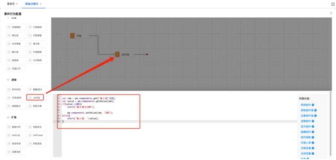
Task: Select the 大屏跳转 action block
Action: [x=37, y=27]
